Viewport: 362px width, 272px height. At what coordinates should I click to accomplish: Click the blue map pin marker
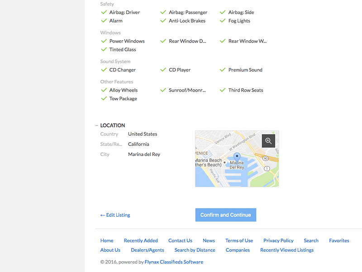coord(237,157)
